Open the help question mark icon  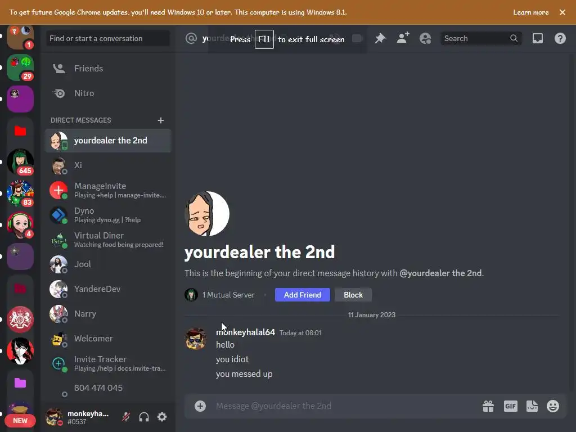tap(560, 38)
